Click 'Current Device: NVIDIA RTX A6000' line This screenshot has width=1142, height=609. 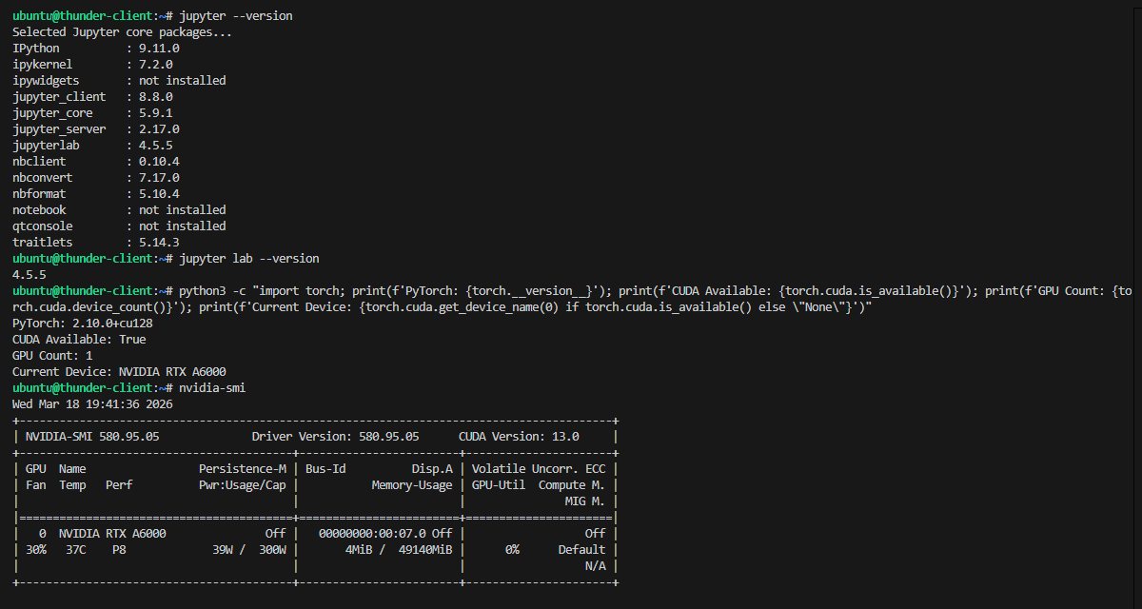pos(119,372)
